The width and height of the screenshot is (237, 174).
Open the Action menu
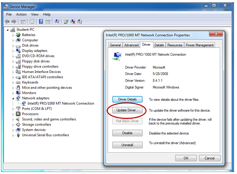[x=21, y=15]
